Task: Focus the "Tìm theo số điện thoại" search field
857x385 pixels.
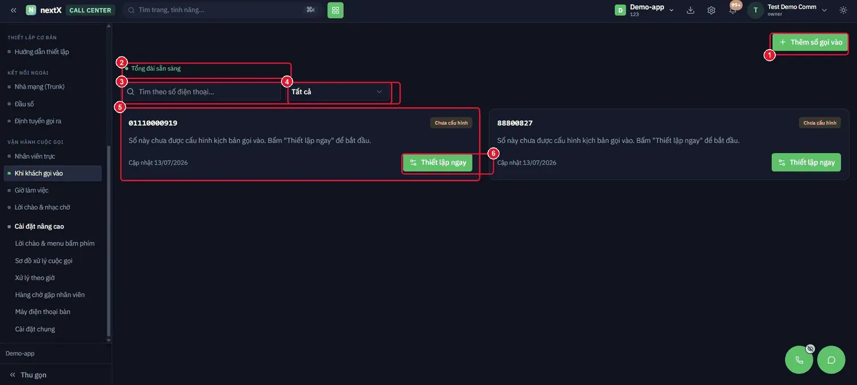Action: tap(202, 92)
